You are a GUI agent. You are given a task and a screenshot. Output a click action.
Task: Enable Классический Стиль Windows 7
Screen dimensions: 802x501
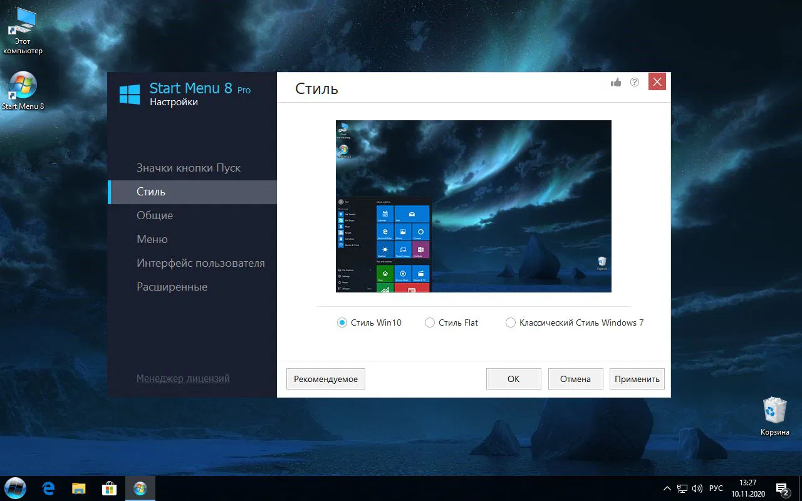point(511,323)
